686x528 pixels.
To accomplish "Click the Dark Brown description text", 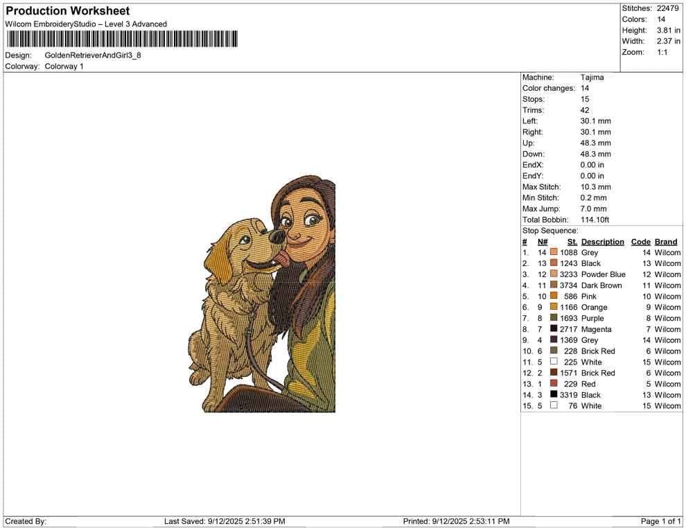I will (601, 285).
